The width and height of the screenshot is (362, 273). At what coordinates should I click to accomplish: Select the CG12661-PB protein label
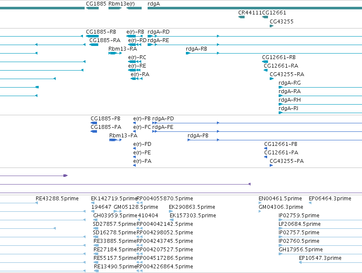281,144
